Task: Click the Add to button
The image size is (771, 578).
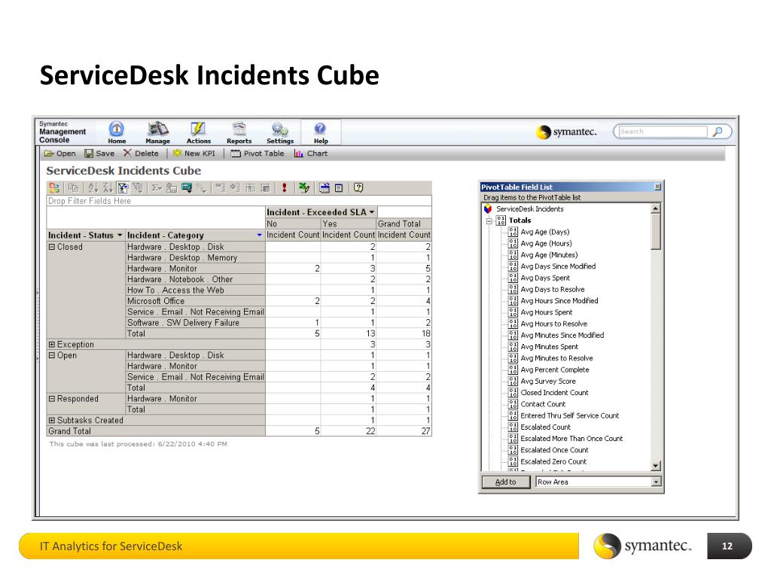Action: (x=505, y=482)
